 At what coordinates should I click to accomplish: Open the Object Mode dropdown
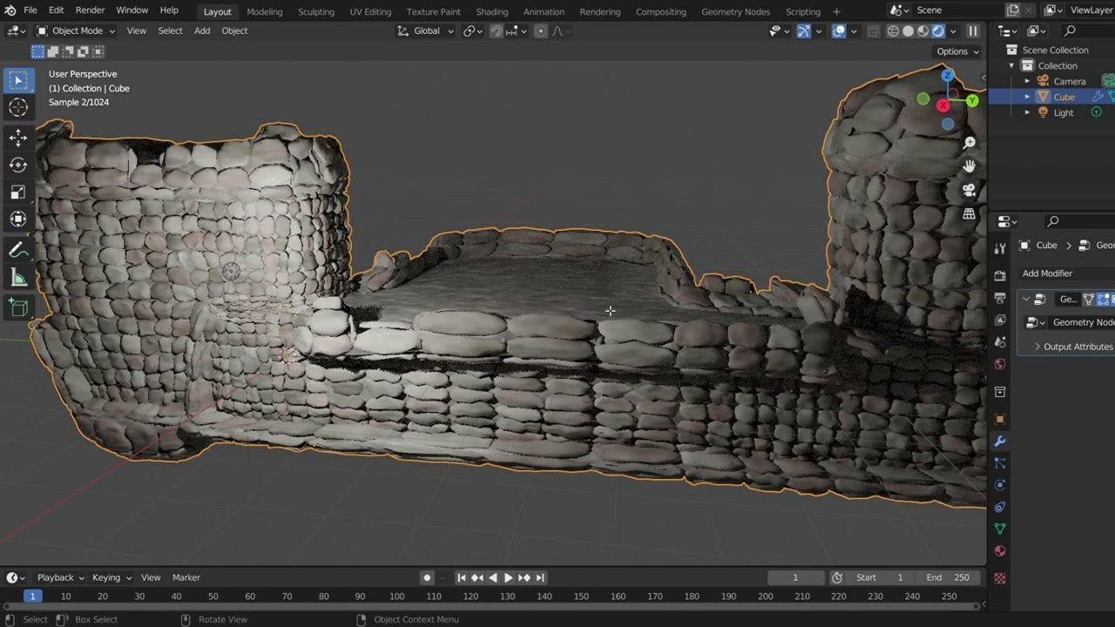[76, 30]
